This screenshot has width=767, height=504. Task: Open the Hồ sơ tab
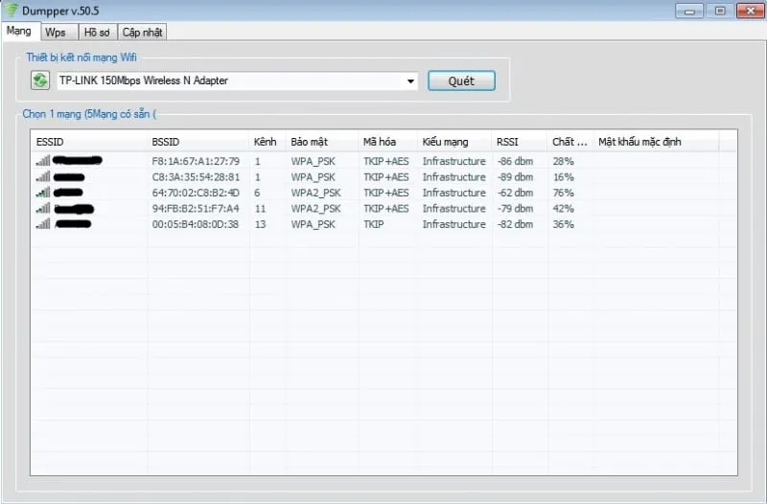tap(97, 32)
